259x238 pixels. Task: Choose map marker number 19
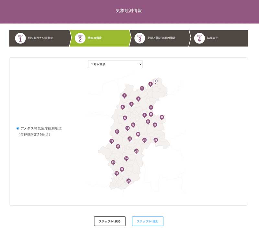click(x=112, y=141)
